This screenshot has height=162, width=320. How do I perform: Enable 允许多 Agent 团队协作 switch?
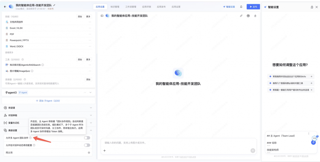[87, 138]
